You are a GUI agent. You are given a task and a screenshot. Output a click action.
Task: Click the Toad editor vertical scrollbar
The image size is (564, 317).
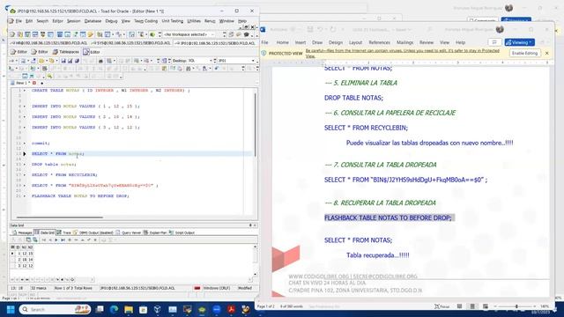pos(256,125)
